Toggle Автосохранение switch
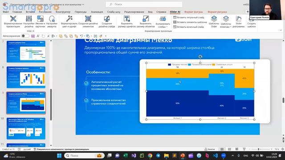 25,36
